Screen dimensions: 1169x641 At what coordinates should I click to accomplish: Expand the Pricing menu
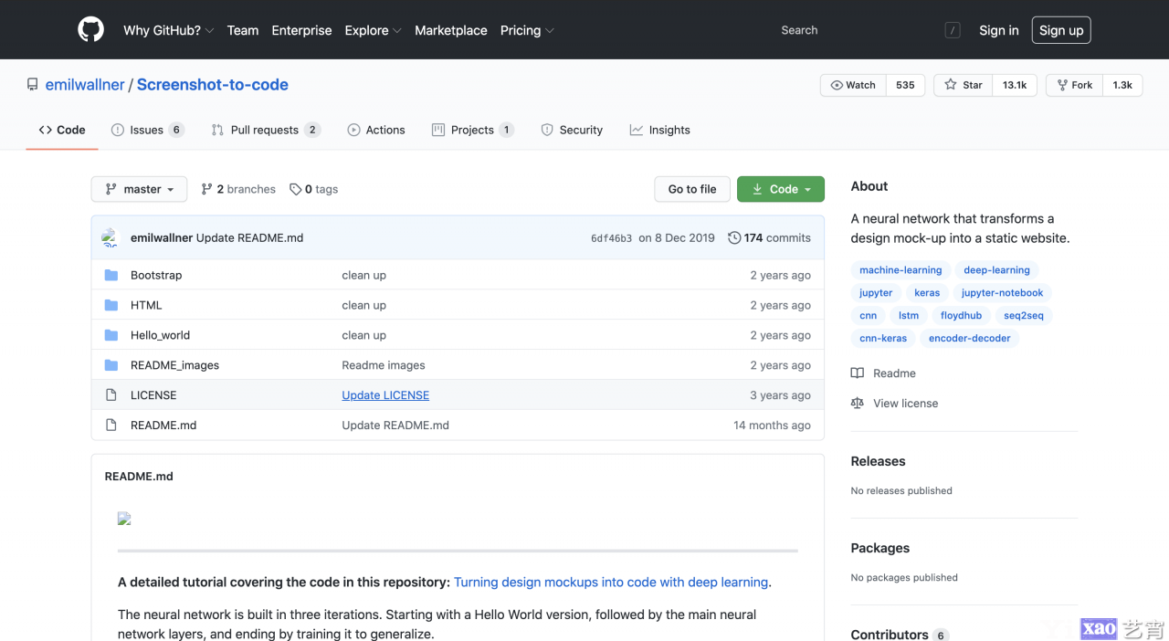527,30
